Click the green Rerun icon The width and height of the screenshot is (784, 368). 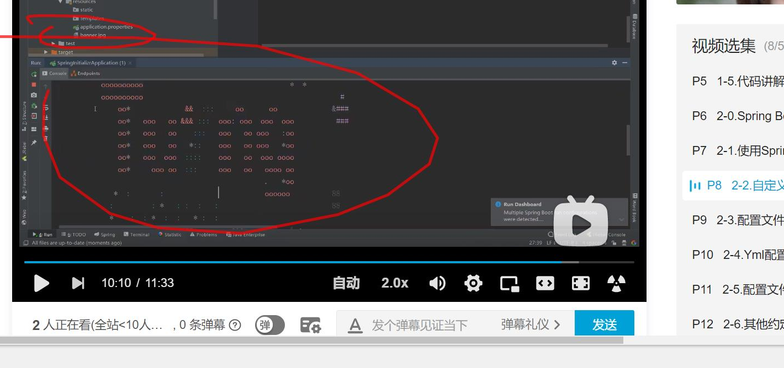pyautogui.click(x=34, y=74)
